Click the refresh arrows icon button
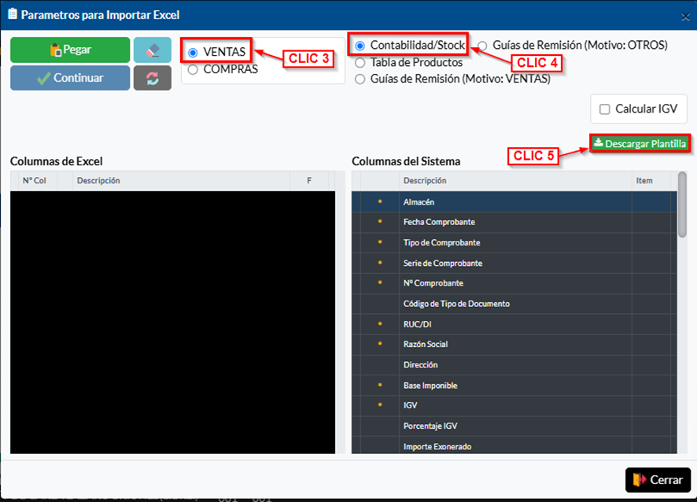The width and height of the screenshot is (697, 502). point(153,78)
